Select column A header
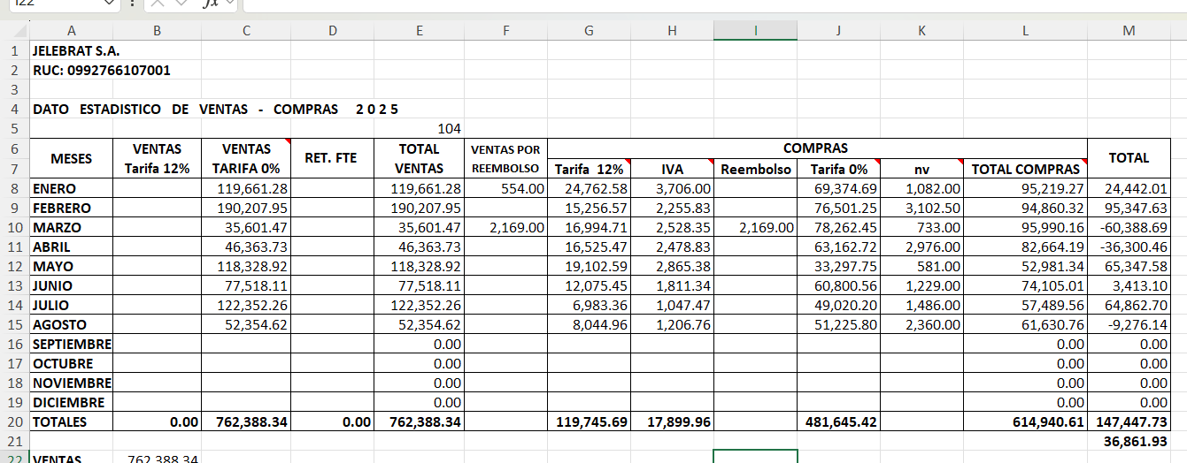Screen dimensions: 1187x463 71,31
